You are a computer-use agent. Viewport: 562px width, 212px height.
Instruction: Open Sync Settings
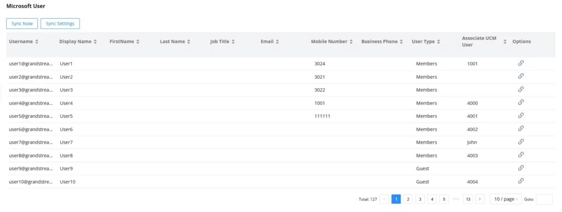pyautogui.click(x=60, y=24)
